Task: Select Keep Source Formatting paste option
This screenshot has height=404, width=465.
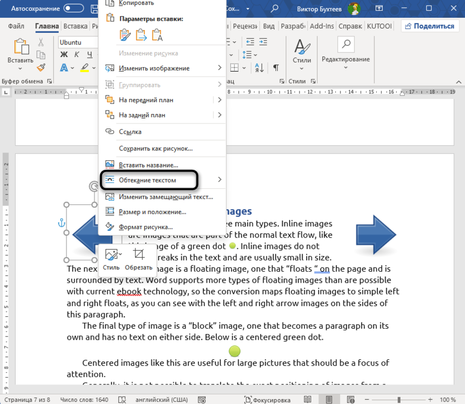Action: point(125,35)
